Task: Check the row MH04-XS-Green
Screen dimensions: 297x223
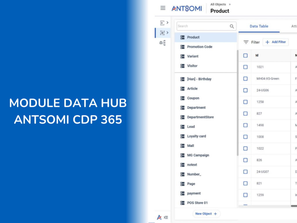Action: [245, 78]
